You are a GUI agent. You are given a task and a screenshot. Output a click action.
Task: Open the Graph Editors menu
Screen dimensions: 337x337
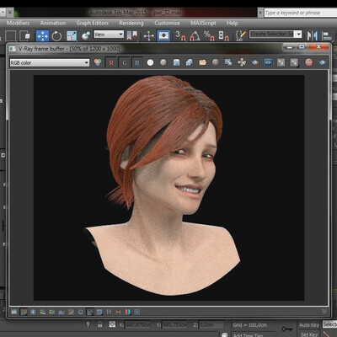[93, 23]
